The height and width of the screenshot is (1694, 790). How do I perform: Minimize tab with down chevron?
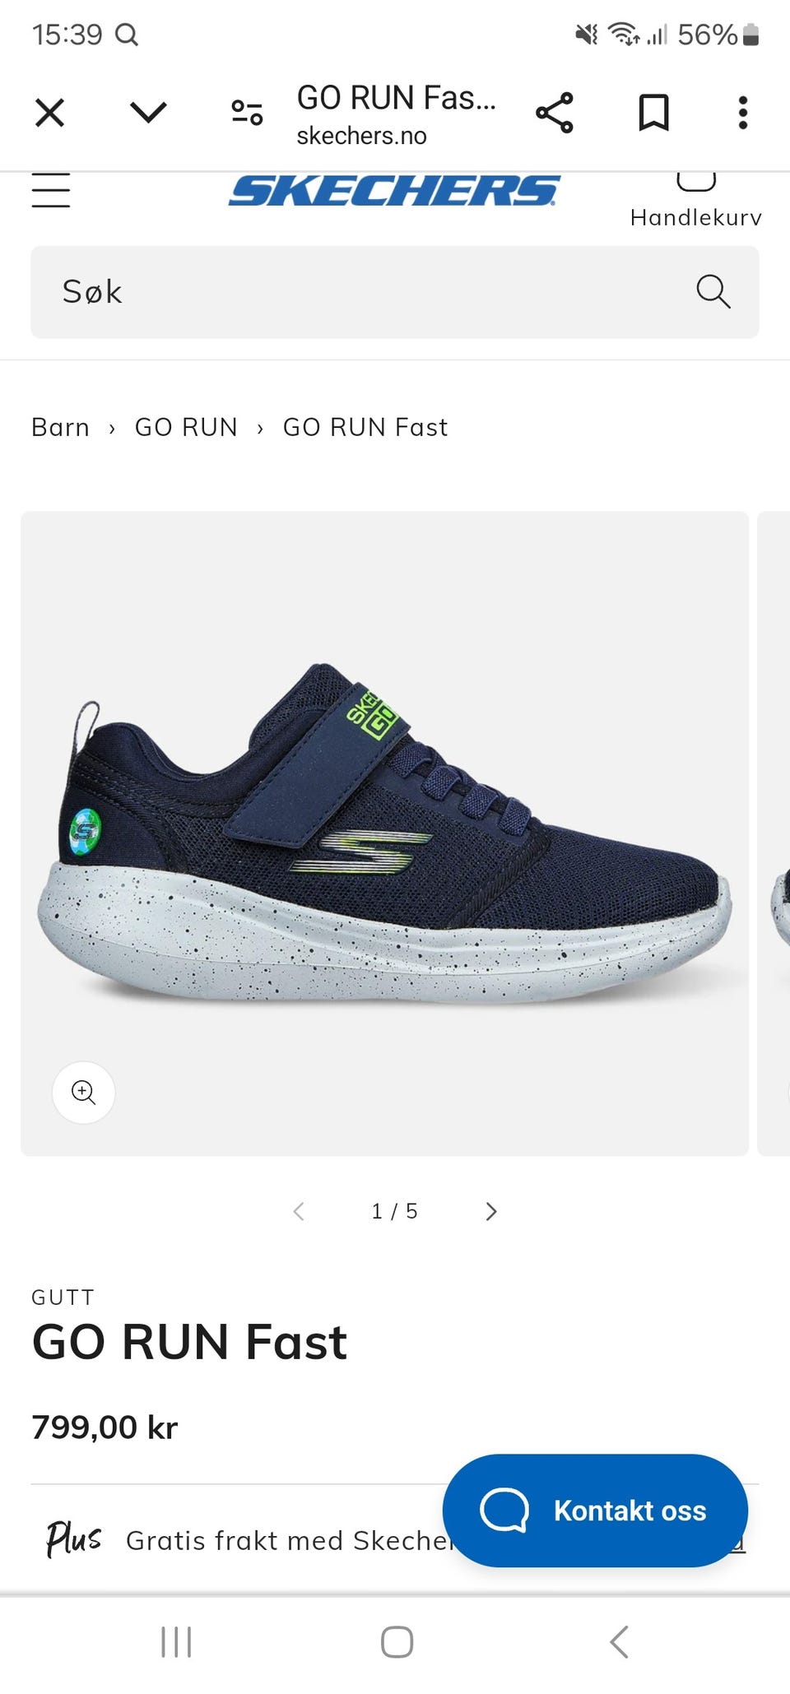click(x=149, y=113)
